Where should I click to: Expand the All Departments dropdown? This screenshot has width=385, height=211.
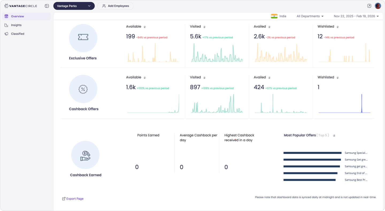(310, 16)
